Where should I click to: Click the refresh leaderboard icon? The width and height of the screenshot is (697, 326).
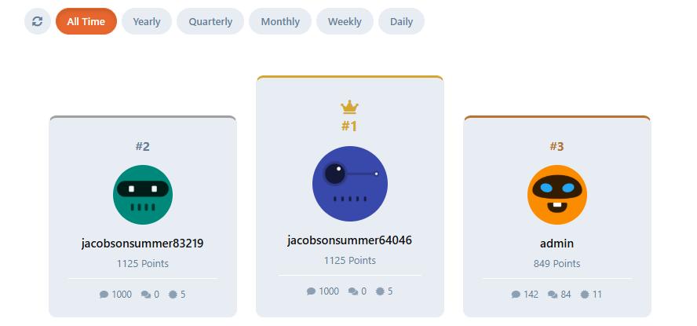pyautogui.click(x=37, y=22)
